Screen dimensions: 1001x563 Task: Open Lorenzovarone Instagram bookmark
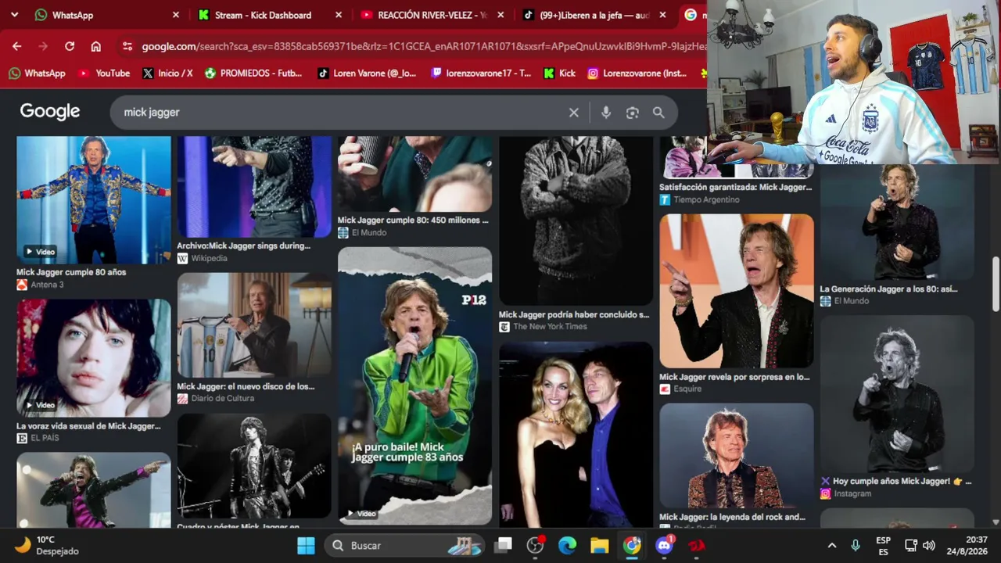(637, 73)
